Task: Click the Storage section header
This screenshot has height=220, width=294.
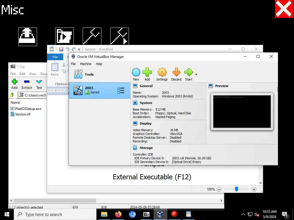Action: pos(146,148)
